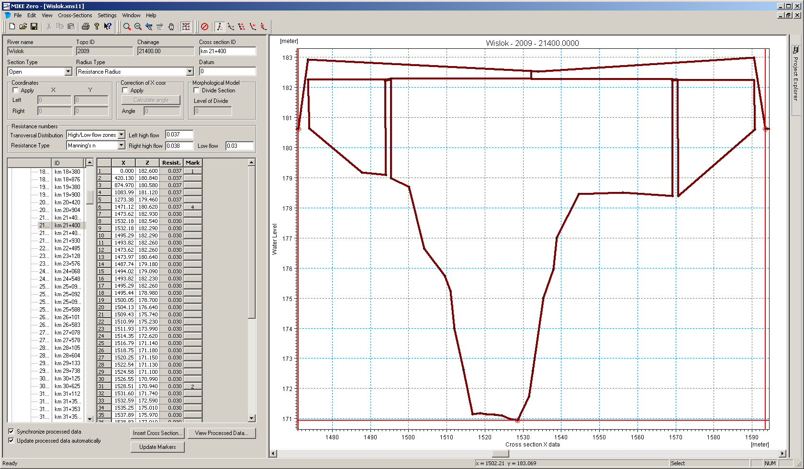Print using the printer icon
The image size is (804, 469).
(x=86, y=27)
